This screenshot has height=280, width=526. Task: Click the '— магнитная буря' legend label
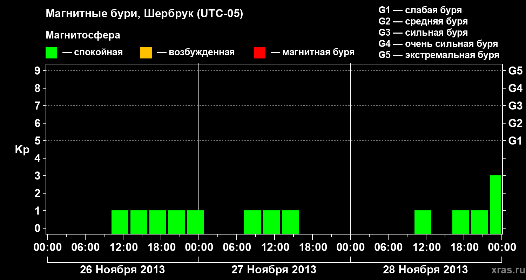(x=313, y=53)
